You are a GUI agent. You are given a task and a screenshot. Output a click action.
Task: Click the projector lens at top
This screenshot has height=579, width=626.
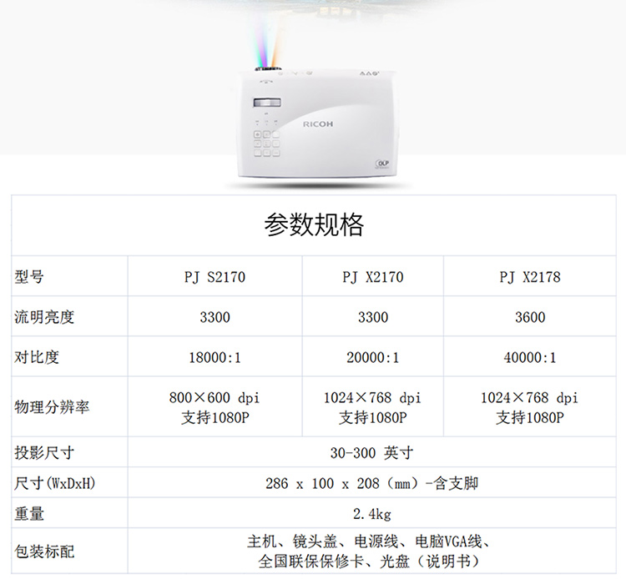click(x=267, y=68)
